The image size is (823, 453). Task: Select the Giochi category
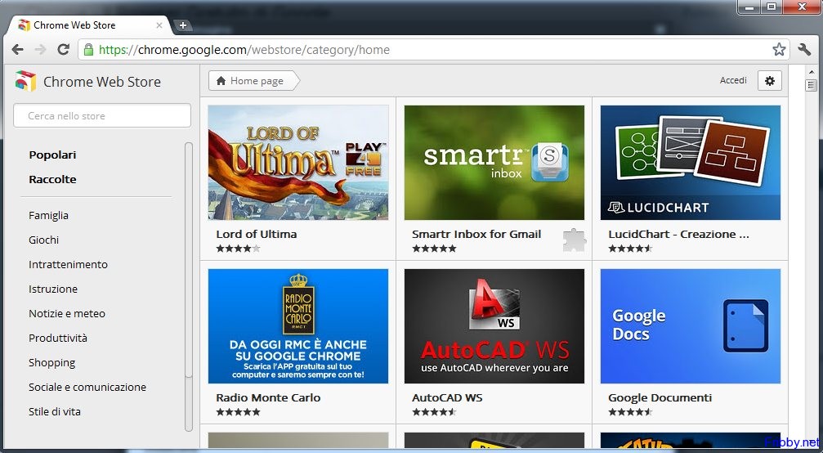(x=43, y=240)
